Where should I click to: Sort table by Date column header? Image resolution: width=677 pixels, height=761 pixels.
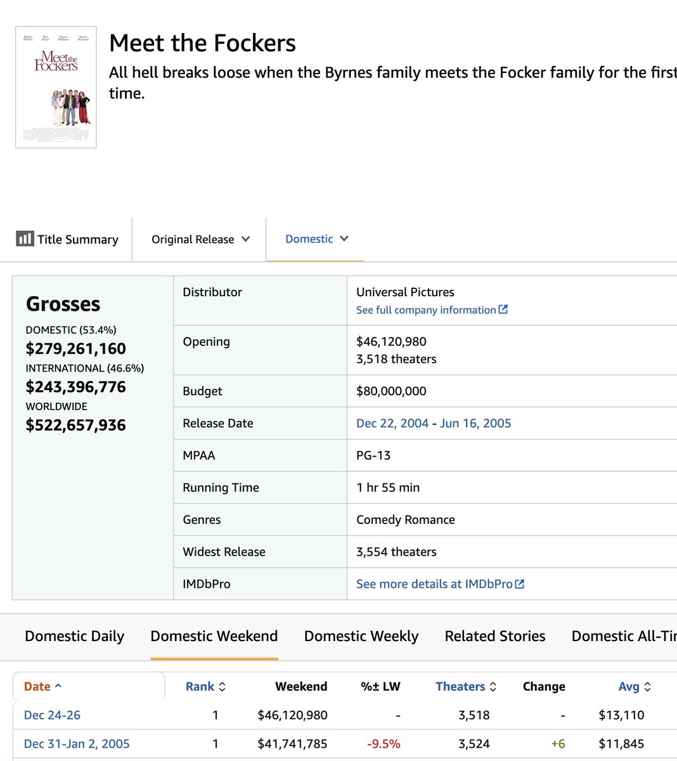43,686
